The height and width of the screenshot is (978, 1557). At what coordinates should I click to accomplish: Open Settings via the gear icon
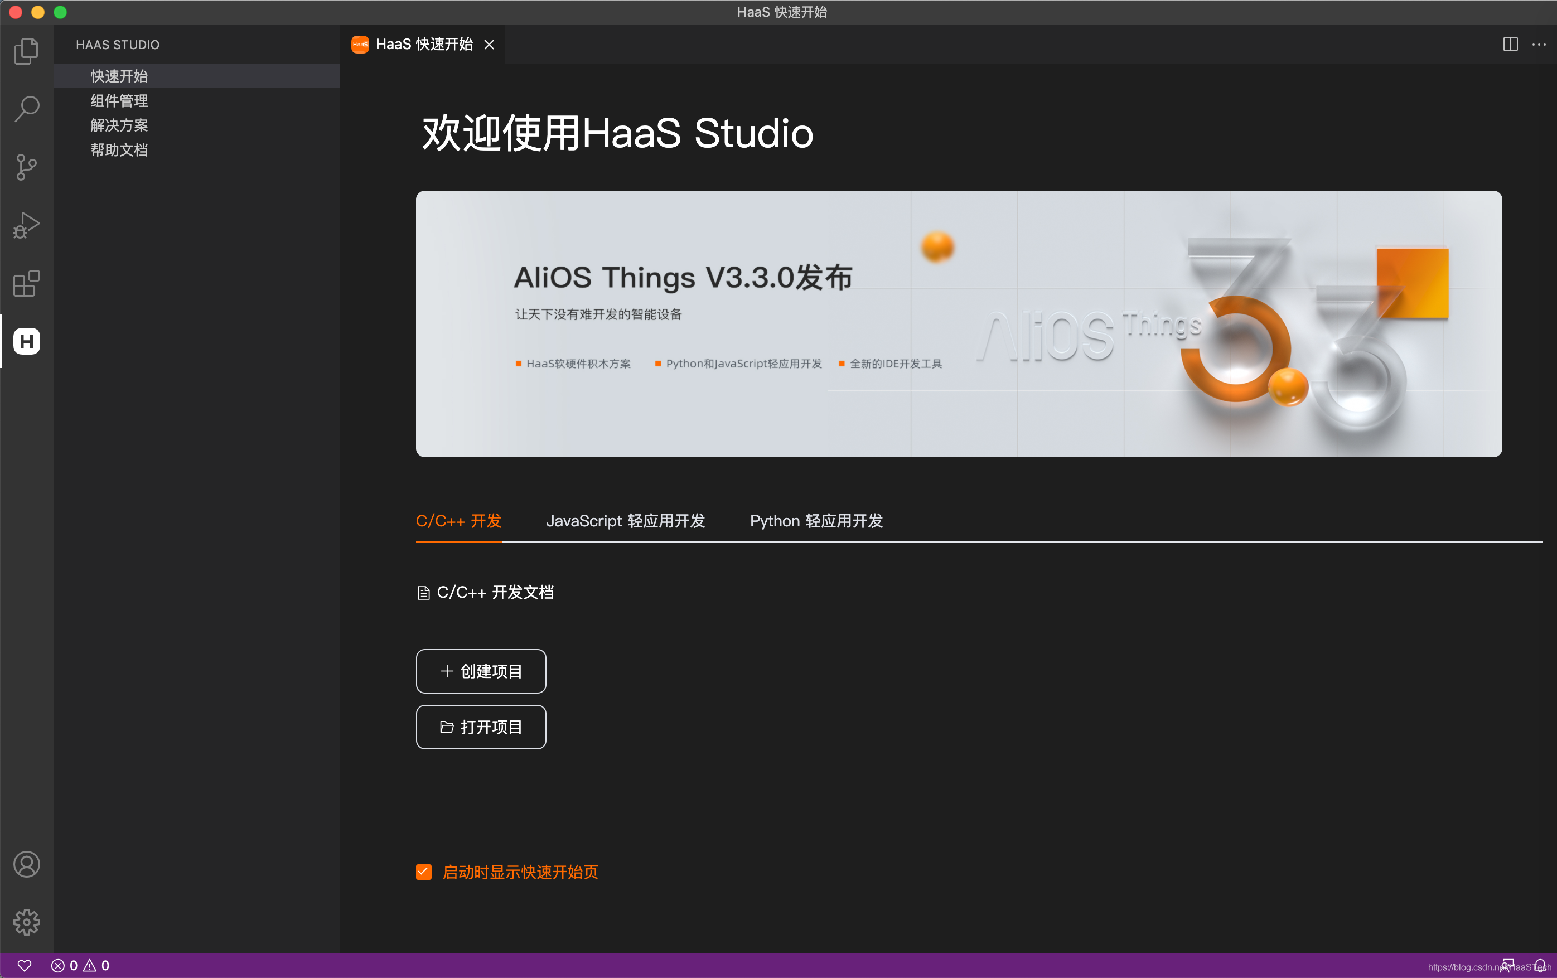point(26,922)
